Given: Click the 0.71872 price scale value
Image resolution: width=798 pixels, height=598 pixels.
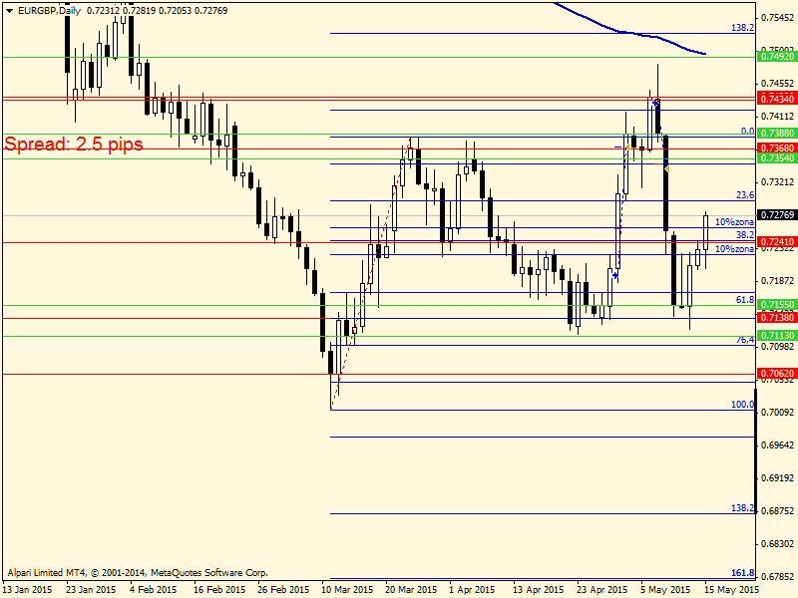Looking at the screenshot, I should (777, 281).
